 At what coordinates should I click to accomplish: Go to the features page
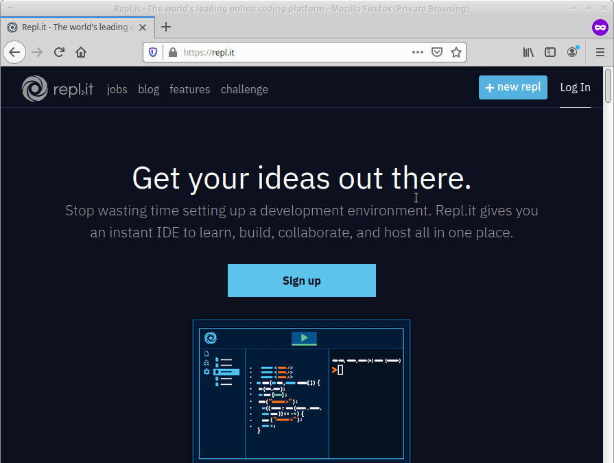(189, 89)
